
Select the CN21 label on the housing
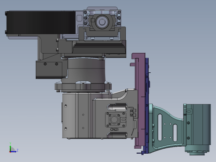tap(114, 130)
